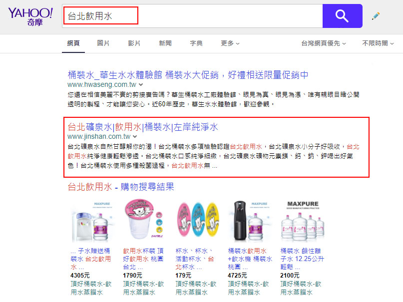Expand arrow next to www.jinshan.com.tw

tap(135, 137)
